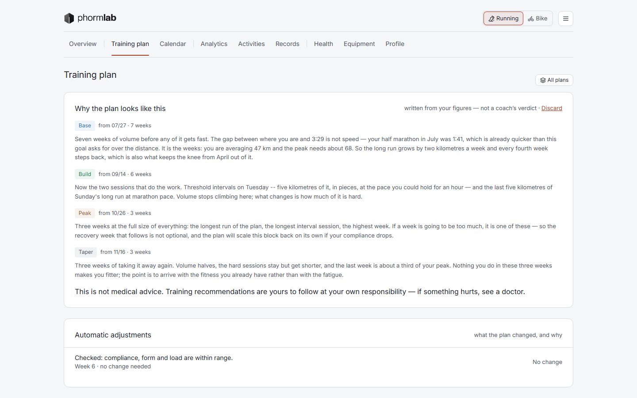Viewport: 637px width, 398px height.
Task: Click the Peak phase badge
Action: [85, 213]
